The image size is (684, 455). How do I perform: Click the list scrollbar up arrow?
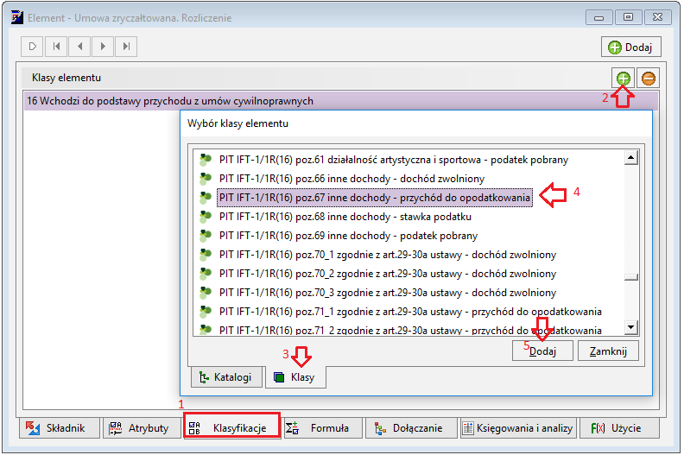(x=631, y=157)
